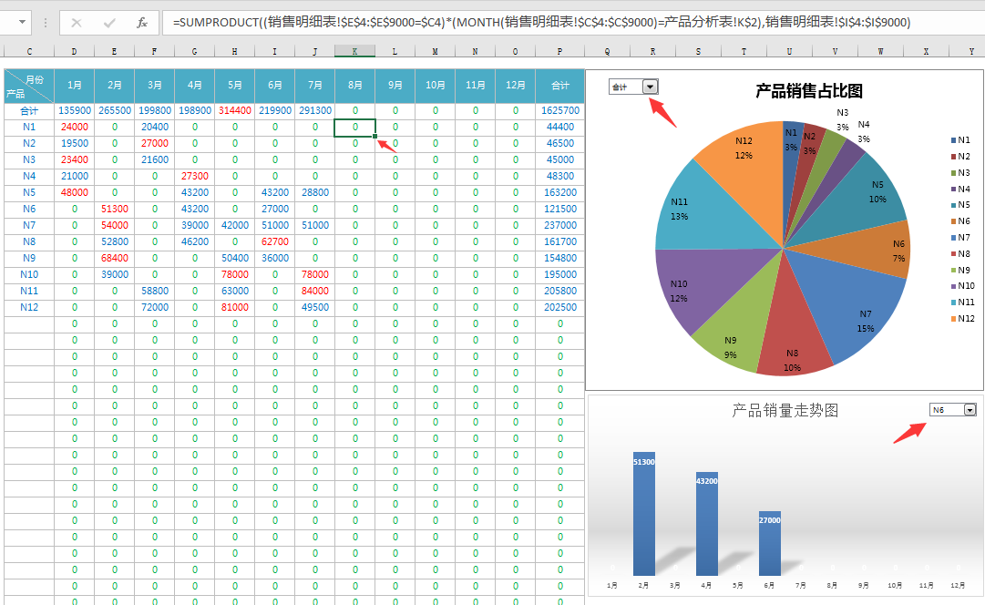
Task: Select column D header
Action: click(74, 52)
